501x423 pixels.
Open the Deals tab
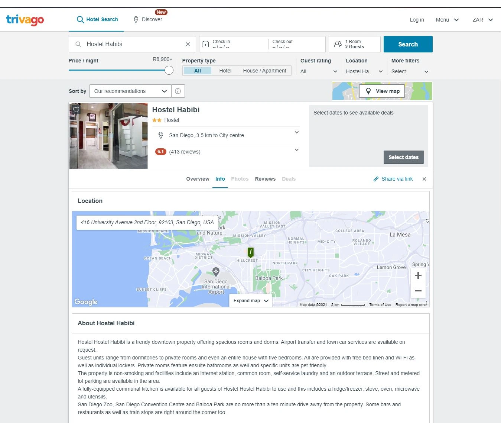tap(289, 179)
